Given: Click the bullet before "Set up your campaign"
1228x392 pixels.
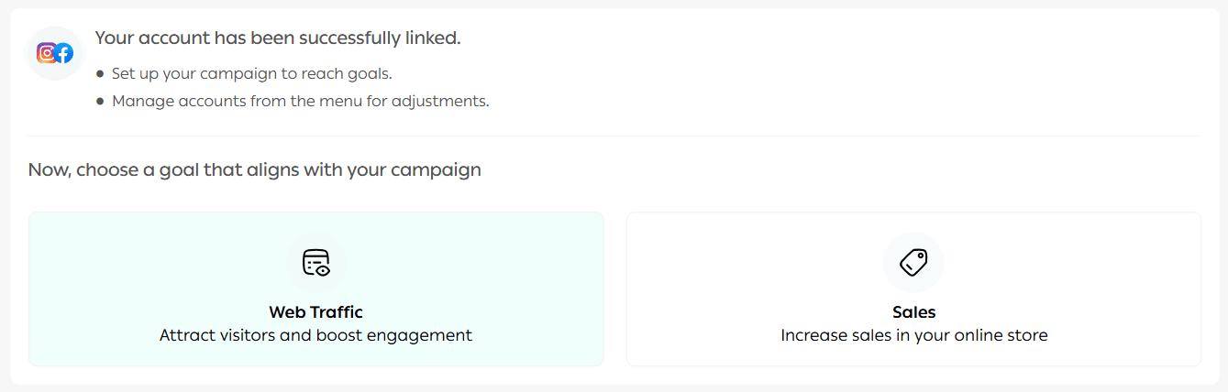Looking at the screenshot, I should 100,74.
